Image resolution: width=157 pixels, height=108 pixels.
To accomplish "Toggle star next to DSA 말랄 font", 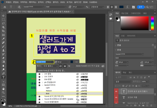I will 39,79.
